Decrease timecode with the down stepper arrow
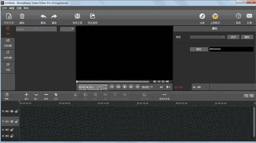Screen dimensions: 256x143 click(x=105, y=88)
